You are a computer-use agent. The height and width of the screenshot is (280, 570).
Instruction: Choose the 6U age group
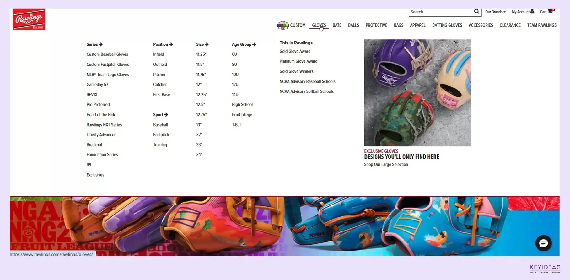[234, 54]
